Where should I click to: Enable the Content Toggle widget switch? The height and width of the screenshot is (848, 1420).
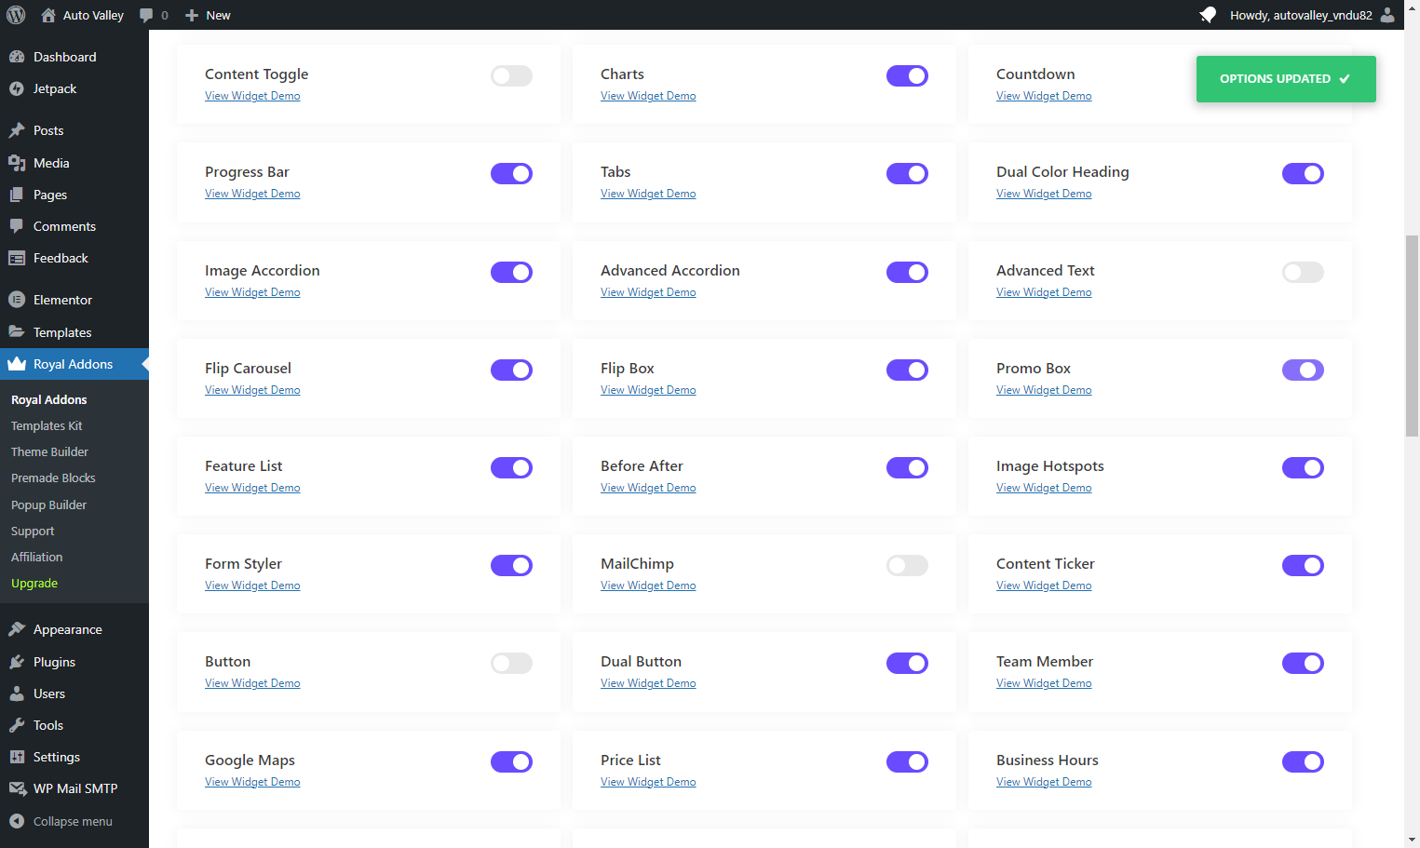coord(511,75)
